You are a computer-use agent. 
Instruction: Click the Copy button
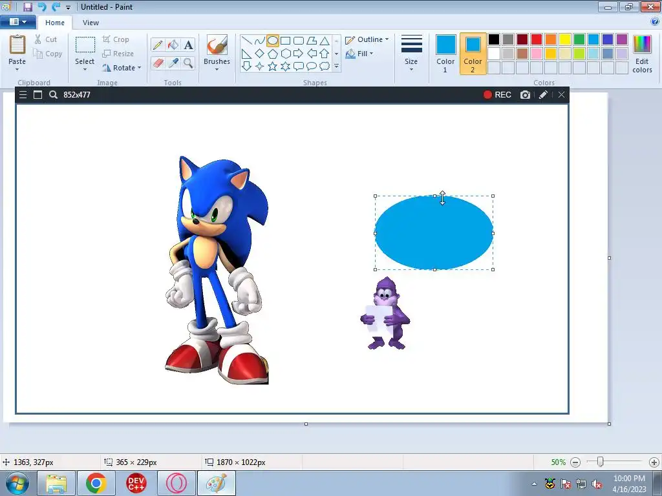coord(48,54)
